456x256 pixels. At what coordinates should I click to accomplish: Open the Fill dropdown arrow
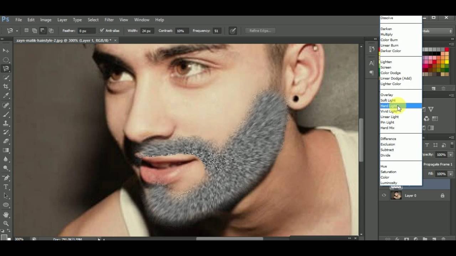pos(451,174)
